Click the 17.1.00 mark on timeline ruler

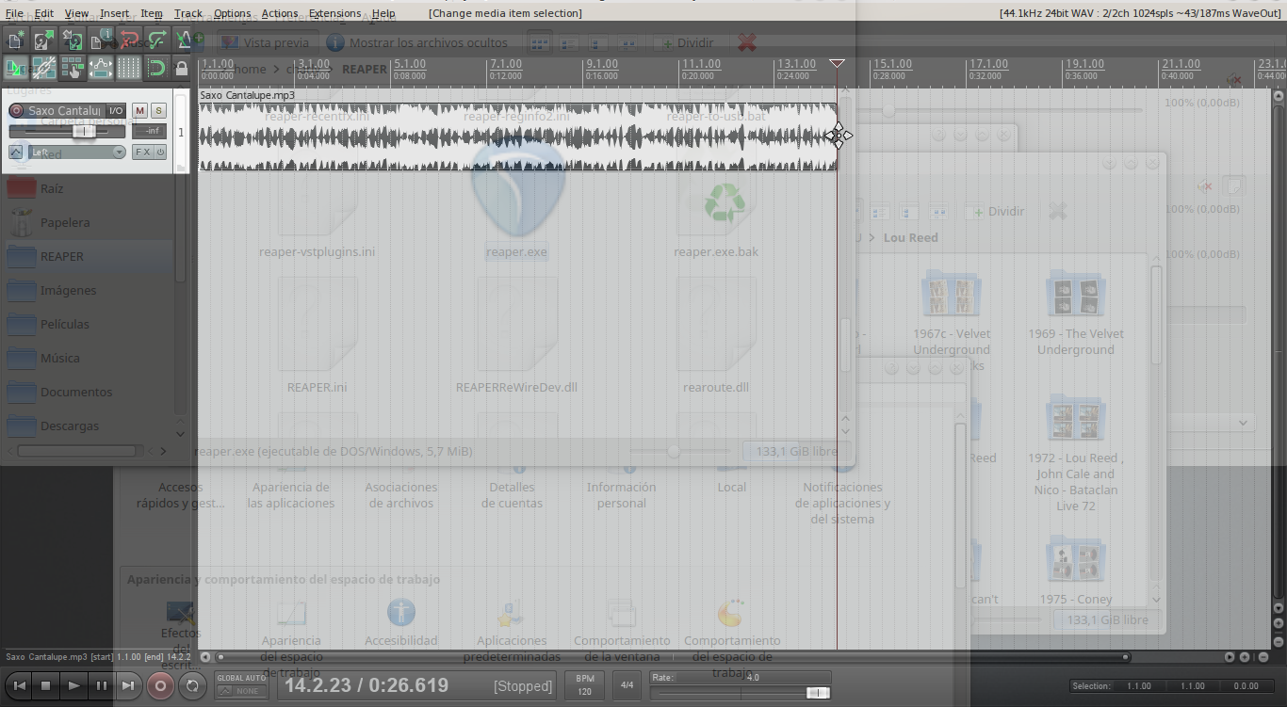[988, 64]
